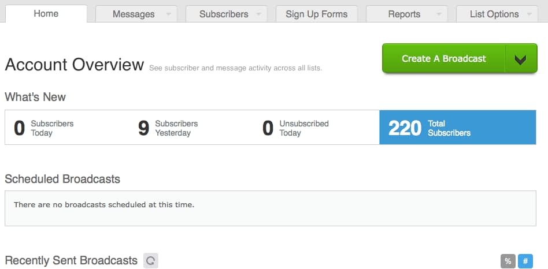Open the Messages tab
This screenshot has height=269, width=548.
(x=134, y=14)
